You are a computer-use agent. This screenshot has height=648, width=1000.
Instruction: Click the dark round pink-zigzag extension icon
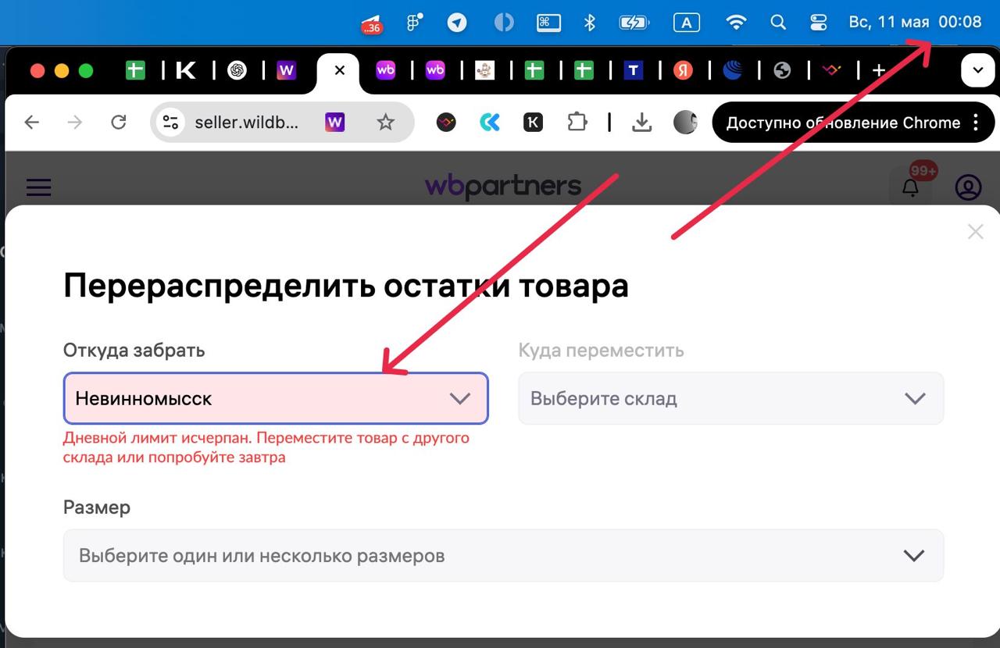pos(446,122)
